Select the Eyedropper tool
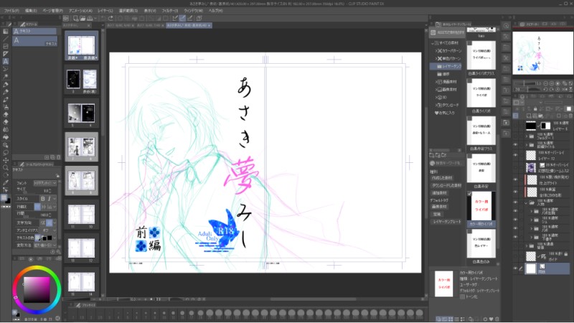Image resolution: width=574 pixels, height=323 pixels. click(x=6, y=183)
